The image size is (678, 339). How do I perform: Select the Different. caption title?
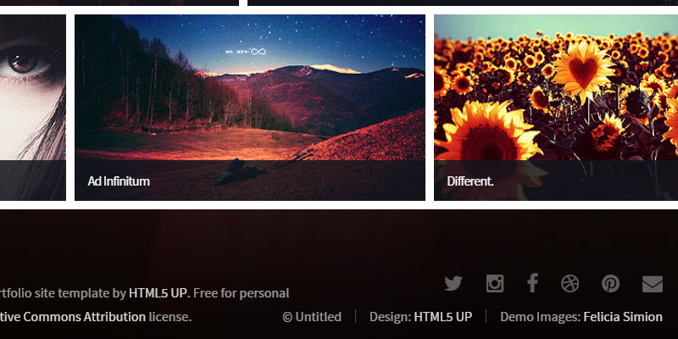tap(470, 181)
